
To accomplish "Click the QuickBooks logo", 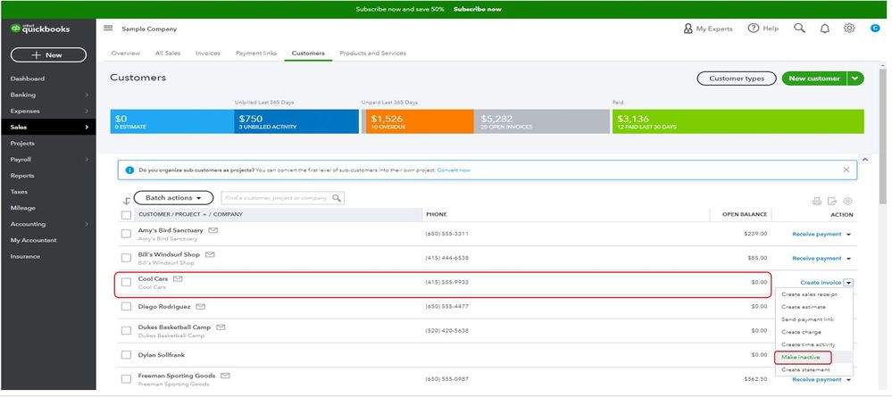I will [x=40, y=29].
